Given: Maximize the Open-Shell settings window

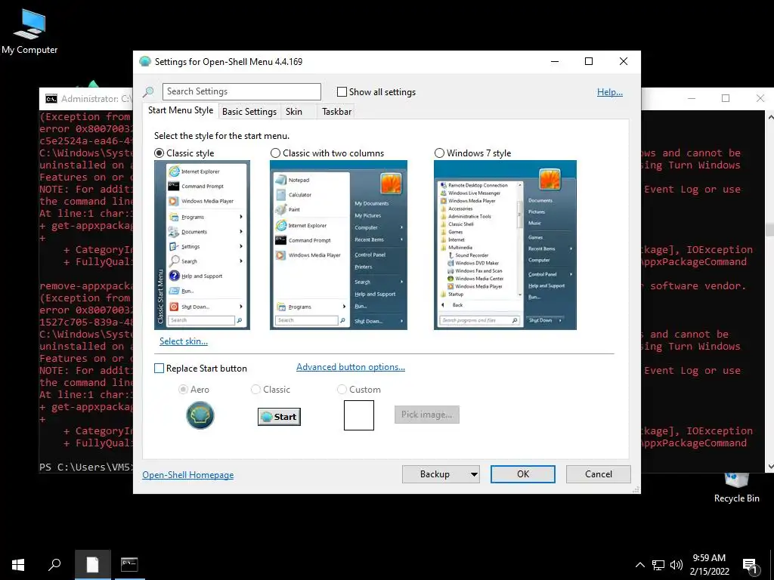Looking at the screenshot, I should [x=588, y=61].
